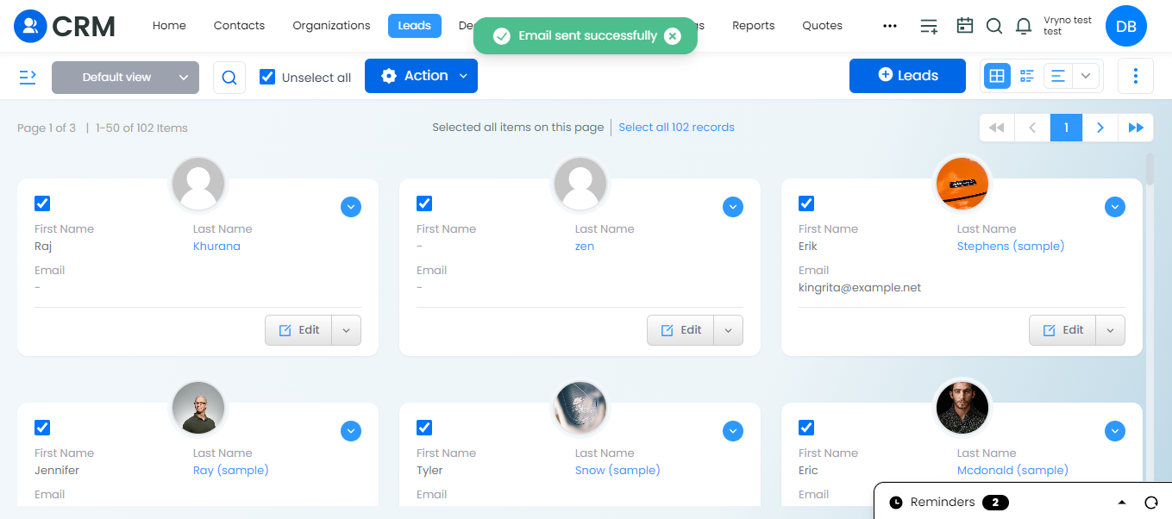Open the dropdown beside Erik Stephens' Edit
Screen dimensions: 1172x519
(1111, 330)
